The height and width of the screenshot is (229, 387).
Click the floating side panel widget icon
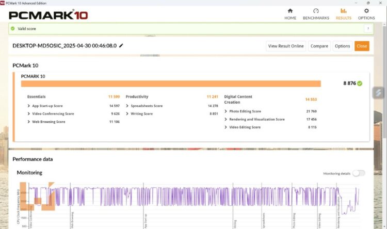point(378,93)
